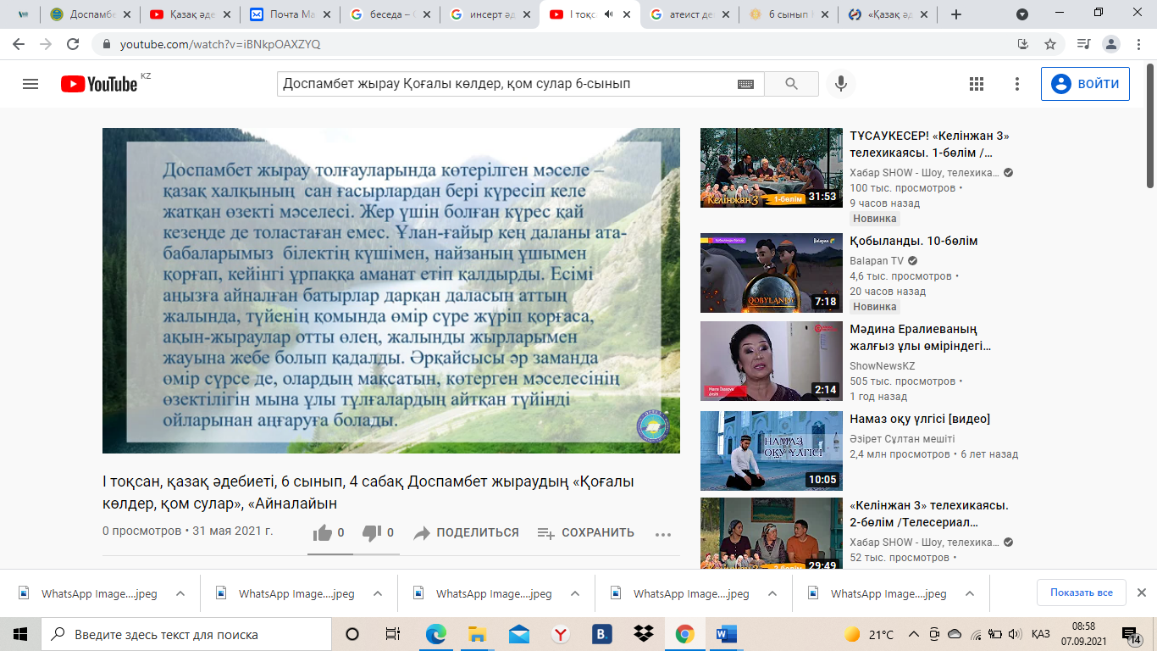Click the address bar URL
1157x651 pixels.
[x=220, y=44]
